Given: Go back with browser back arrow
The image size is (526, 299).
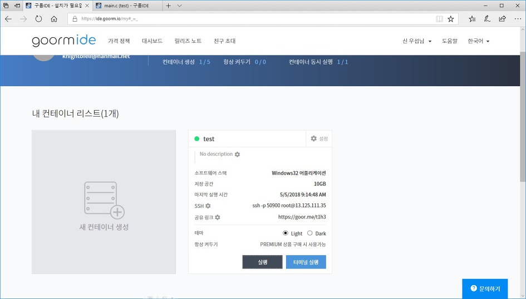Looking at the screenshot, I should pyautogui.click(x=8, y=19).
